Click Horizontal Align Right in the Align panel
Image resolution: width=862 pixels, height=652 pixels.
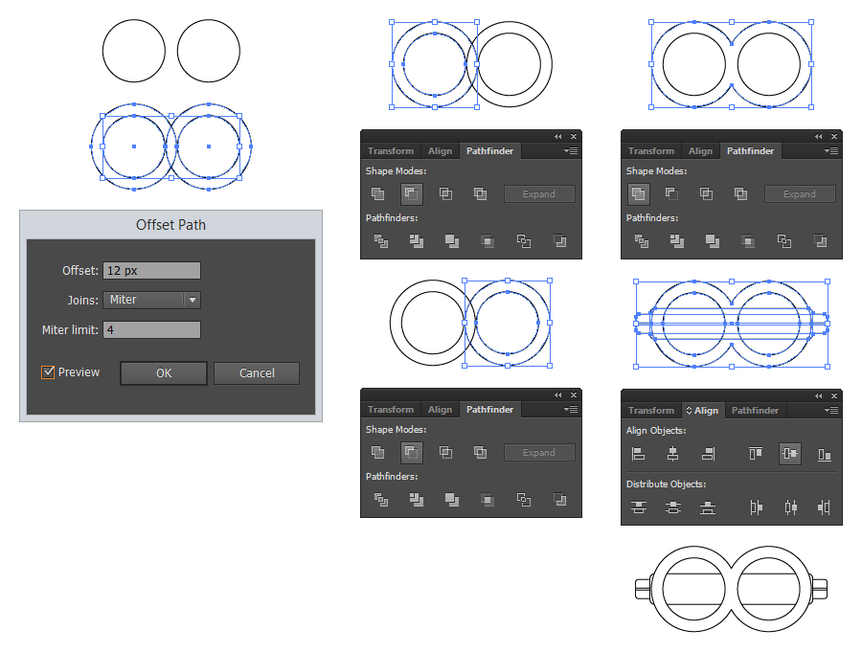click(708, 454)
